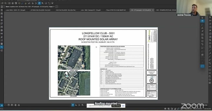Click the PV-T sheet number in title block
Viewport: 212px width, 111px height.
tap(151, 96)
